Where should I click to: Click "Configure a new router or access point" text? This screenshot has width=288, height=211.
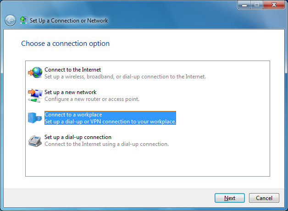92,99
